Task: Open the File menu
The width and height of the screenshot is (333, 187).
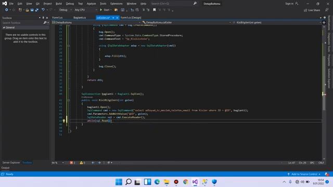Action: 11,4
